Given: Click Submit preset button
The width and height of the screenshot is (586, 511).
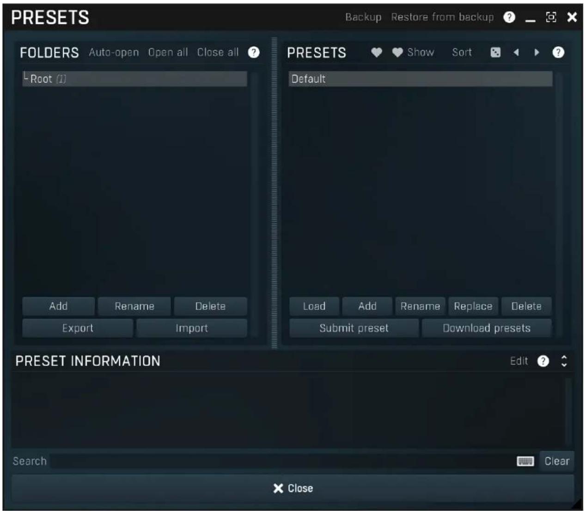Looking at the screenshot, I should 354,328.
